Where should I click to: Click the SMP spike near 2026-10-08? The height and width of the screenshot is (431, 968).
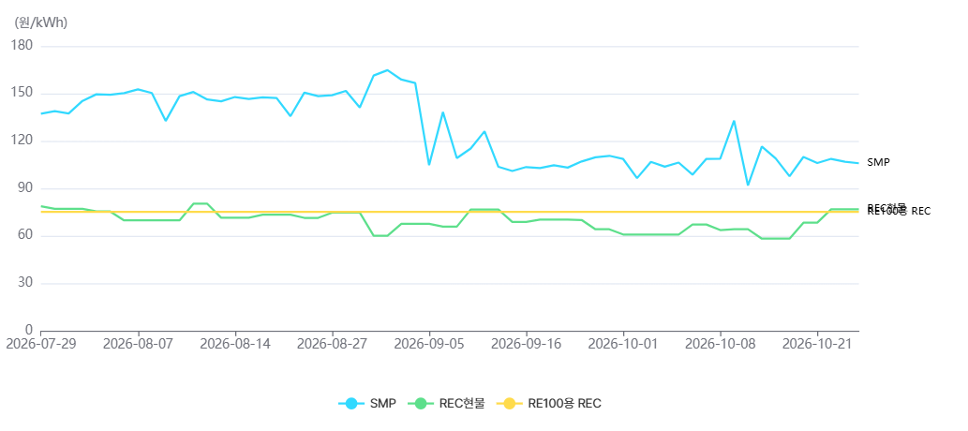coord(734,121)
